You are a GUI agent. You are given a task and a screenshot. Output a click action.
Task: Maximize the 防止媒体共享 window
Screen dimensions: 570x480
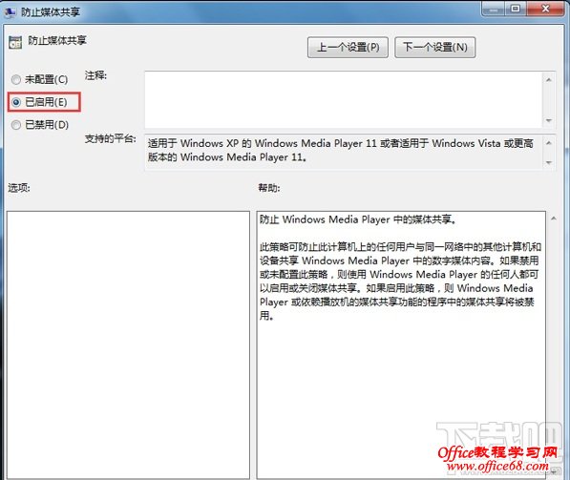[x=516, y=9]
